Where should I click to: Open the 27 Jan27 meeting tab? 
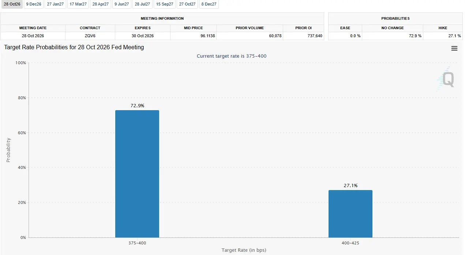[x=55, y=4]
